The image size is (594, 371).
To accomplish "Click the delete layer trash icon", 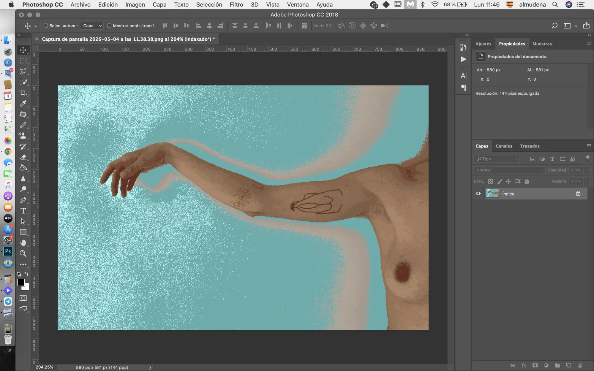I will pyautogui.click(x=579, y=365).
